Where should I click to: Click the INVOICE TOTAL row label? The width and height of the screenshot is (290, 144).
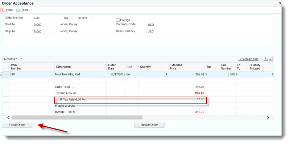66,112
